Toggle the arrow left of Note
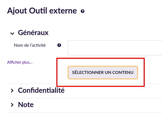This screenshot has width=162, height=116. tap(12, 105)
